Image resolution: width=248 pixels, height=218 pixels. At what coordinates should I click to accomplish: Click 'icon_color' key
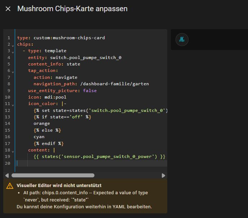[x=42, y=104]
